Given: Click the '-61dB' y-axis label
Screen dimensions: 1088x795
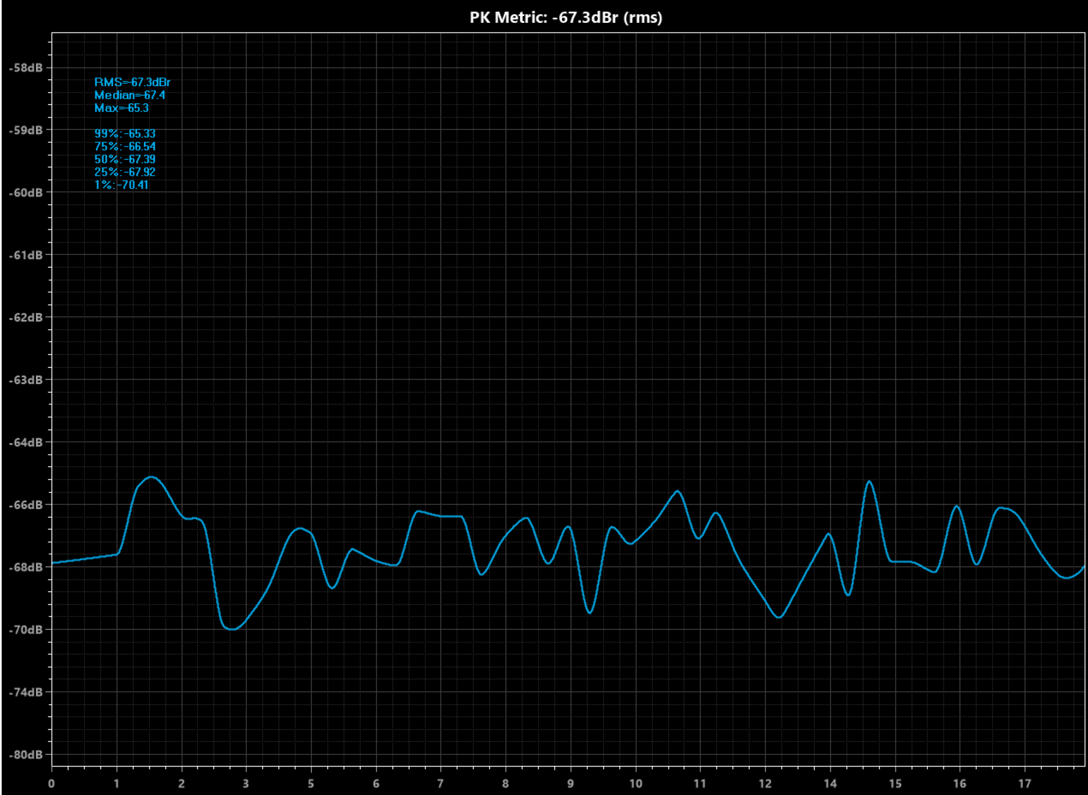Looking at the screenshot, I should click(x=26, y=255).
